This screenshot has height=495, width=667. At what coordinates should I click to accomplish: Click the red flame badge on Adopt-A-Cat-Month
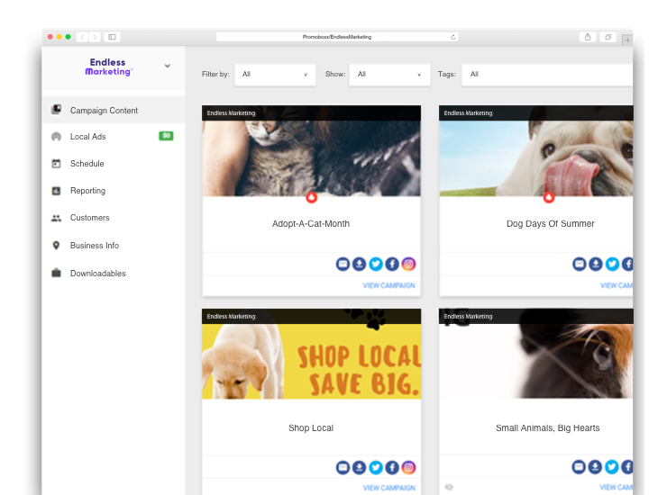[312, 197]
